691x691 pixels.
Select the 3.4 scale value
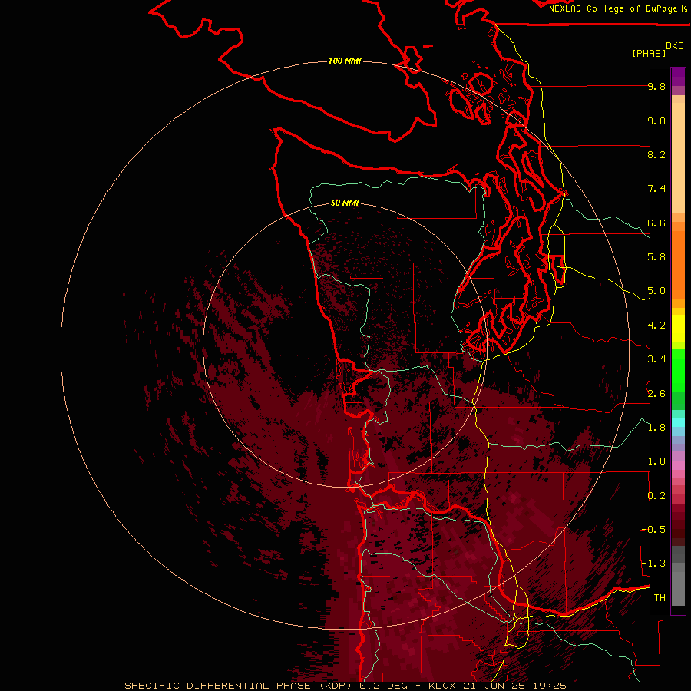click(x=656, y=359)
